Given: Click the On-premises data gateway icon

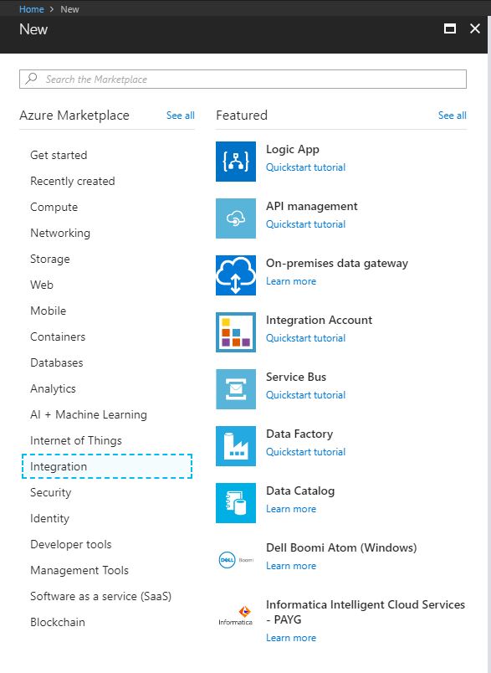Looking at the screenshot, I should click(x=235, y=275).
